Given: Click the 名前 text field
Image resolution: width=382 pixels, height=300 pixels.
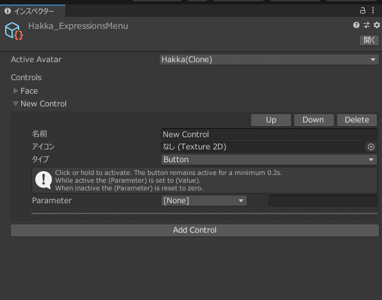Looking at the screenshot, I should point(269,134).
